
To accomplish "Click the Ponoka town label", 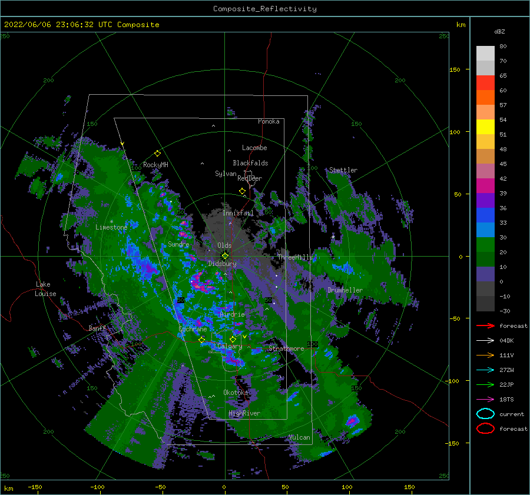I will (269, 121).
